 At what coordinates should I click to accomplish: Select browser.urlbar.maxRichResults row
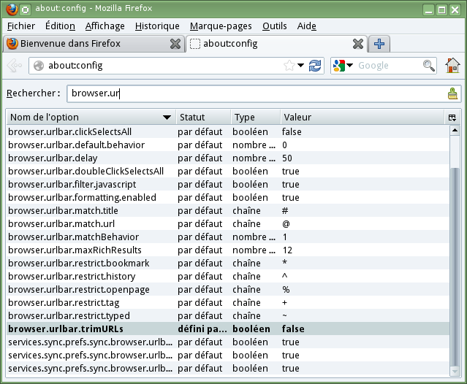[228, 250]
